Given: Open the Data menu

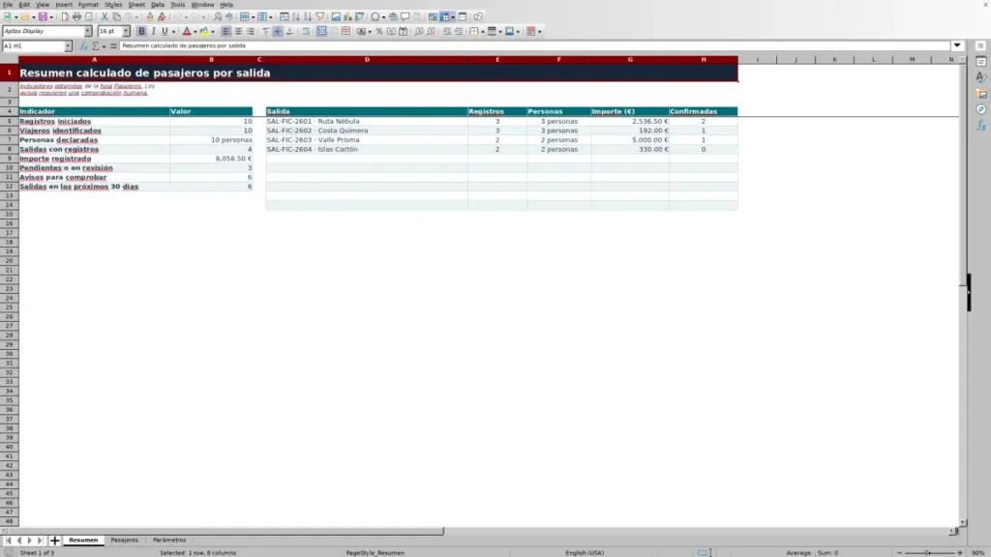Looking at the screenshot, I should tap(158, 5).
